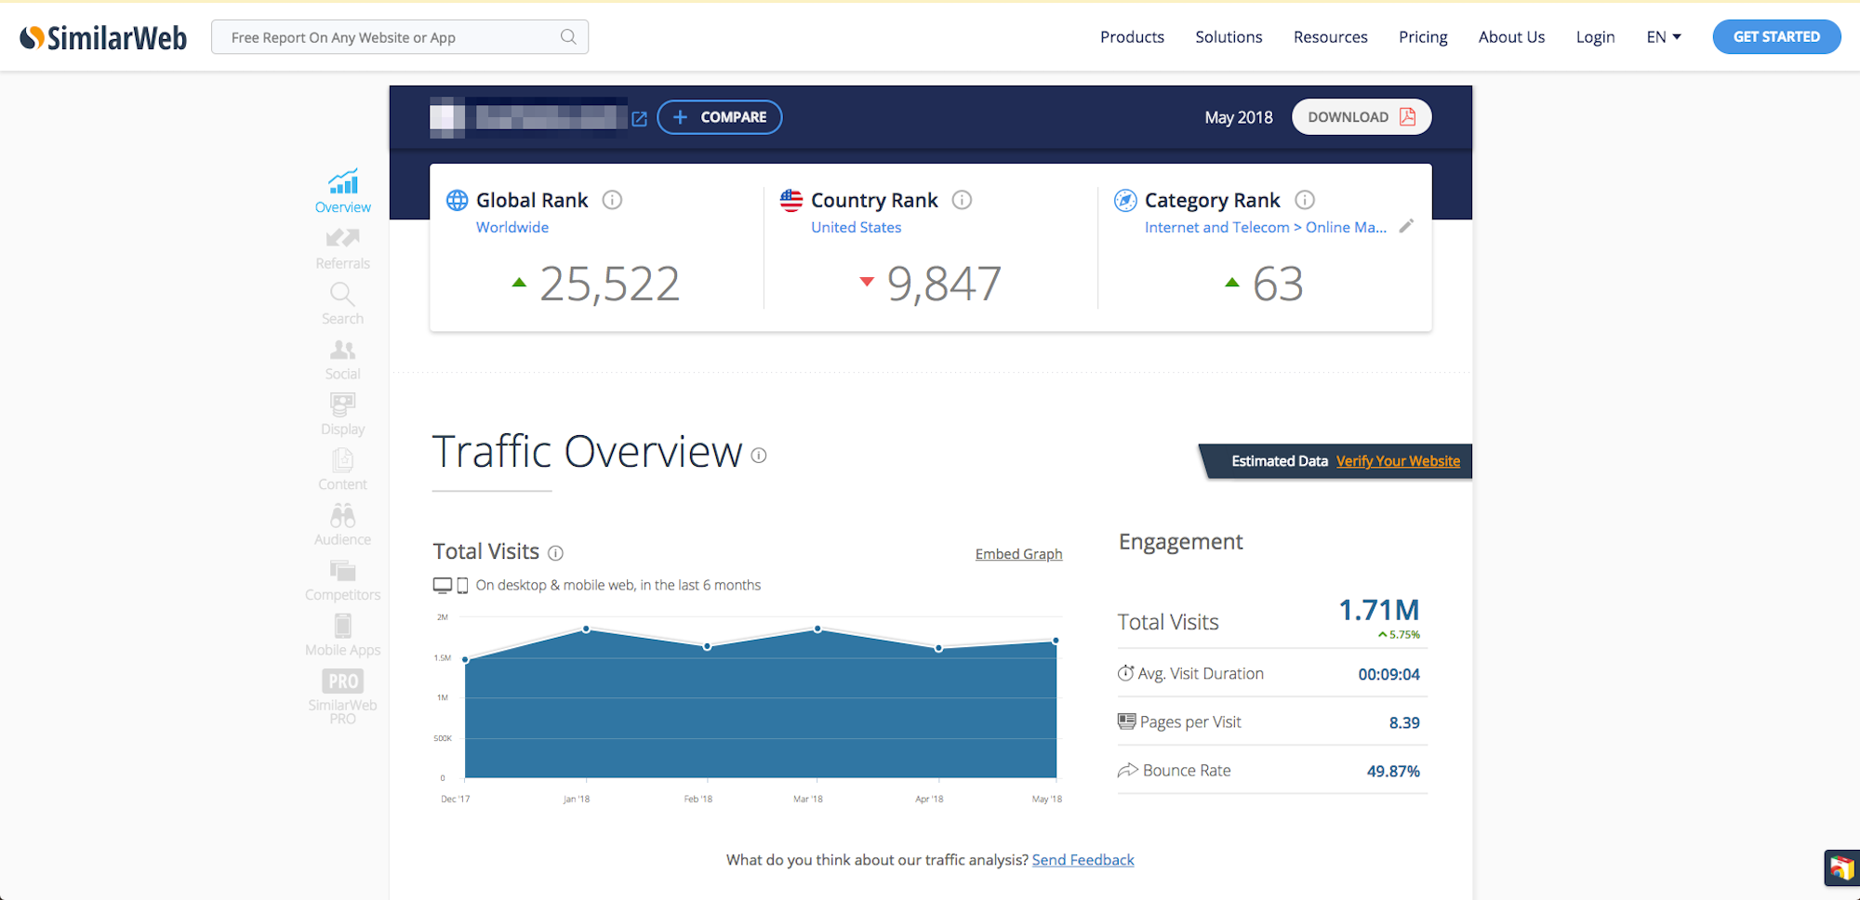Edit category with the pencil icon
The width and height of the screenshot is (1860, 900).
point(1406,226)
